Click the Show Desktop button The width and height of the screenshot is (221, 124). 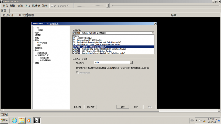point(219,121)
